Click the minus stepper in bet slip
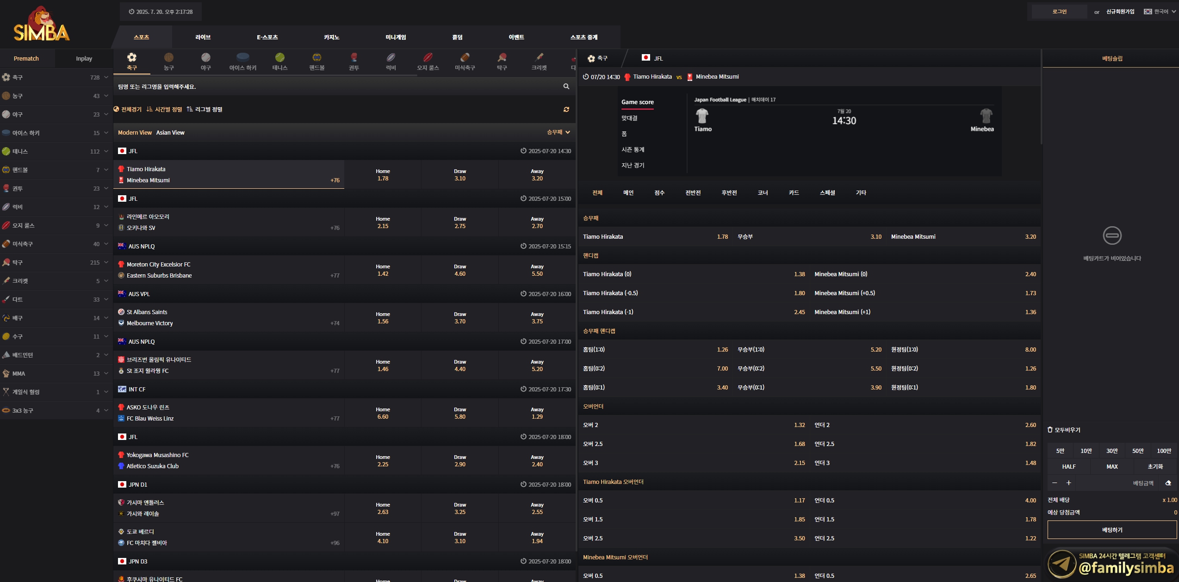1179x582 pixels. 1055,483
